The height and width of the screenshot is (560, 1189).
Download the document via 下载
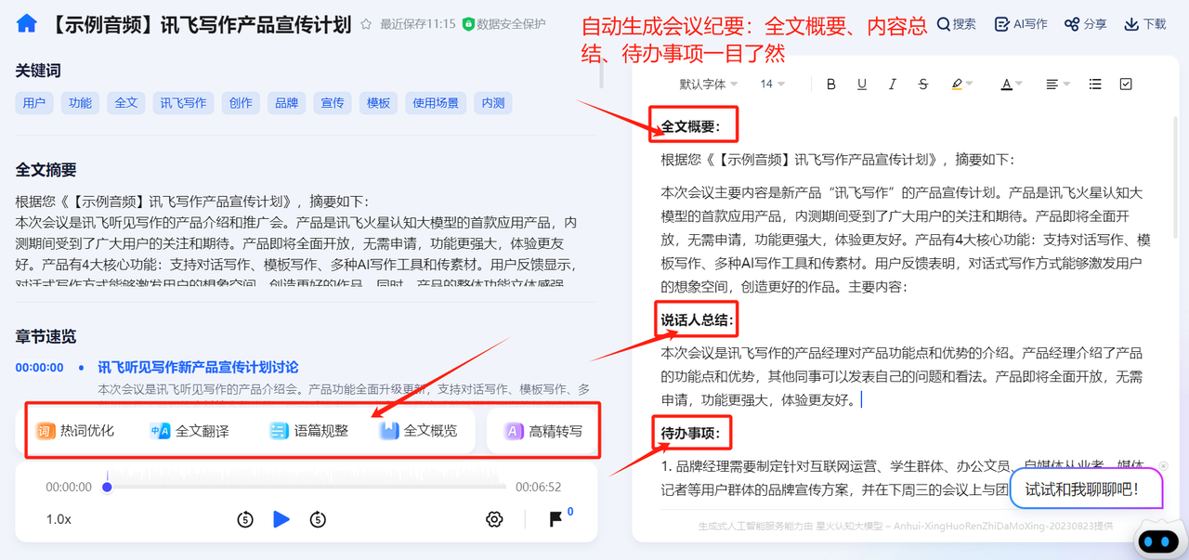tap(1144, 24)
